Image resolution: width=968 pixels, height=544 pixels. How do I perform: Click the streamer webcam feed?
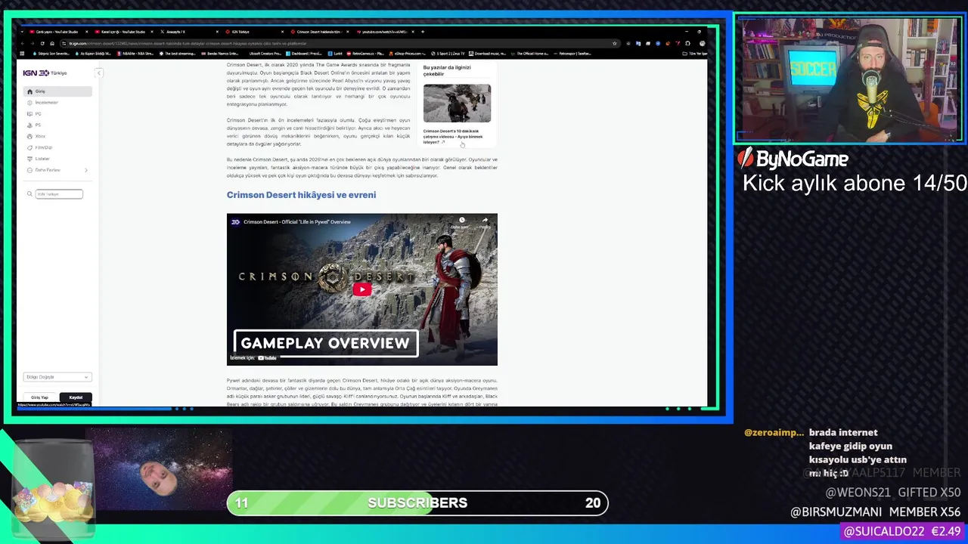pos(849,79)
